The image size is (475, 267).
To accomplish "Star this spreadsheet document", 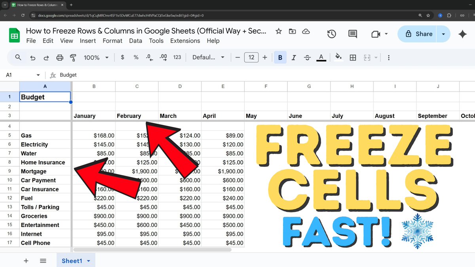I will tap(279, 32).
